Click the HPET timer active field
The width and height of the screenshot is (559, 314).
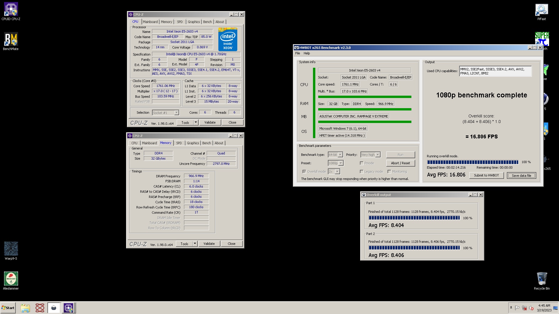pyautogui.click(x=342, y=135)
